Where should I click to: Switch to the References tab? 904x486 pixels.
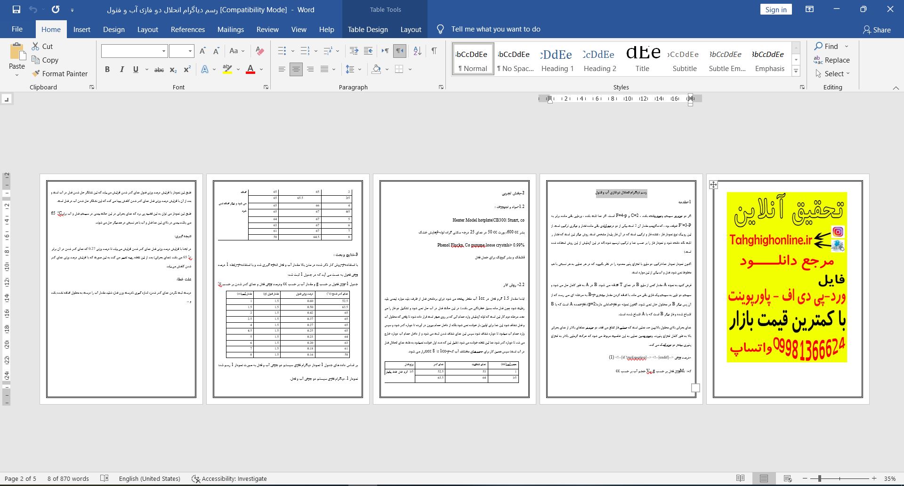(188, 29)
